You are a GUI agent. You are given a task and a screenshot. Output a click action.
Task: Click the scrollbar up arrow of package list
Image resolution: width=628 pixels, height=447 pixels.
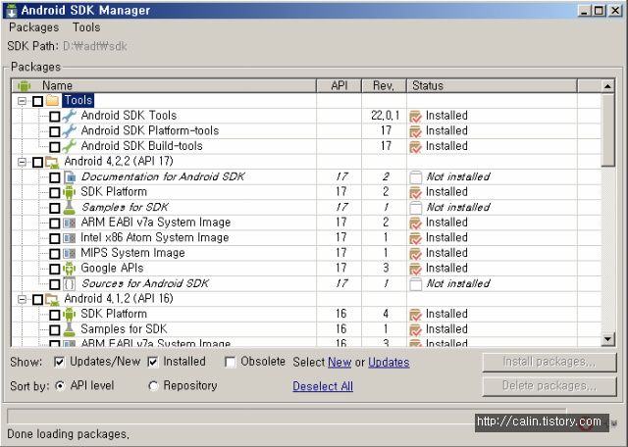607,86
